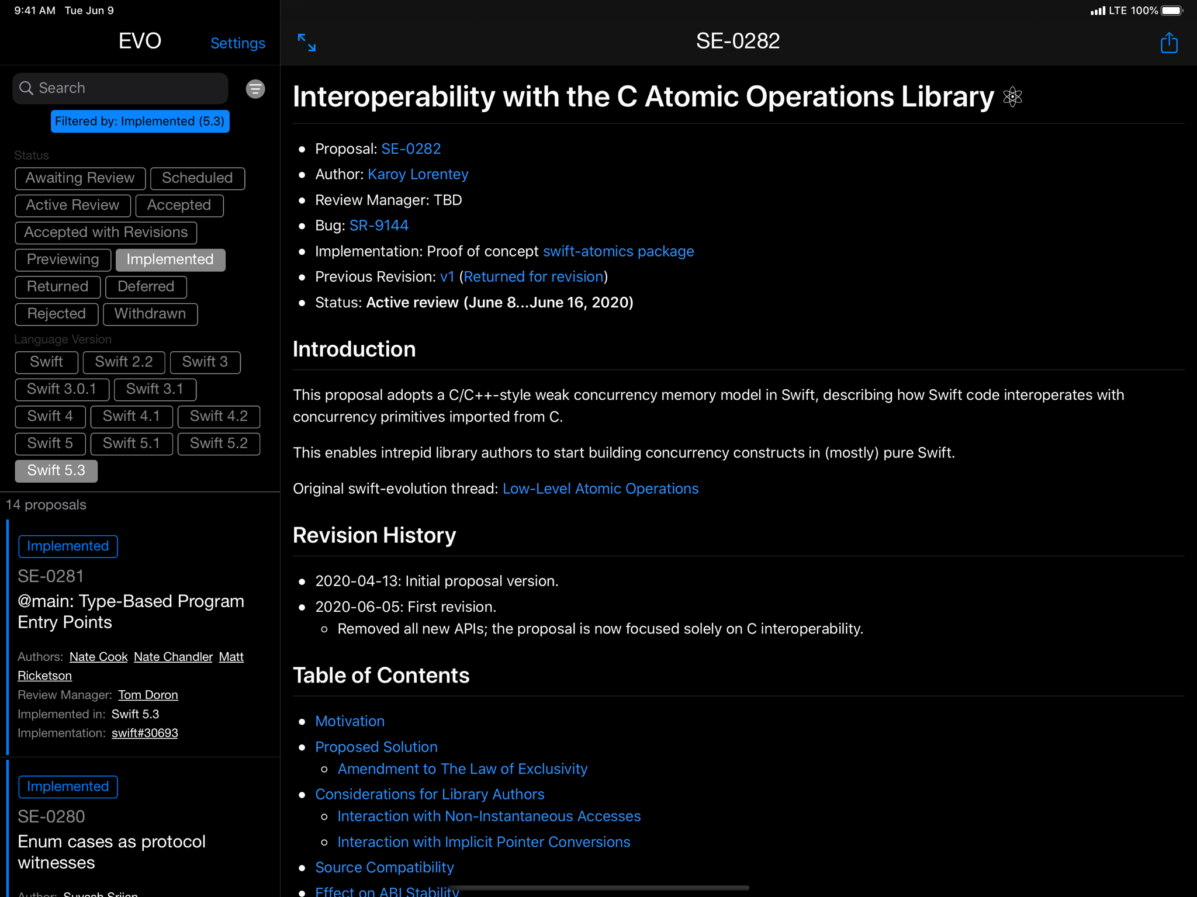Select the SE-0282 navigation title
The image size is (1197, 897).
click(x=738, y=41)
